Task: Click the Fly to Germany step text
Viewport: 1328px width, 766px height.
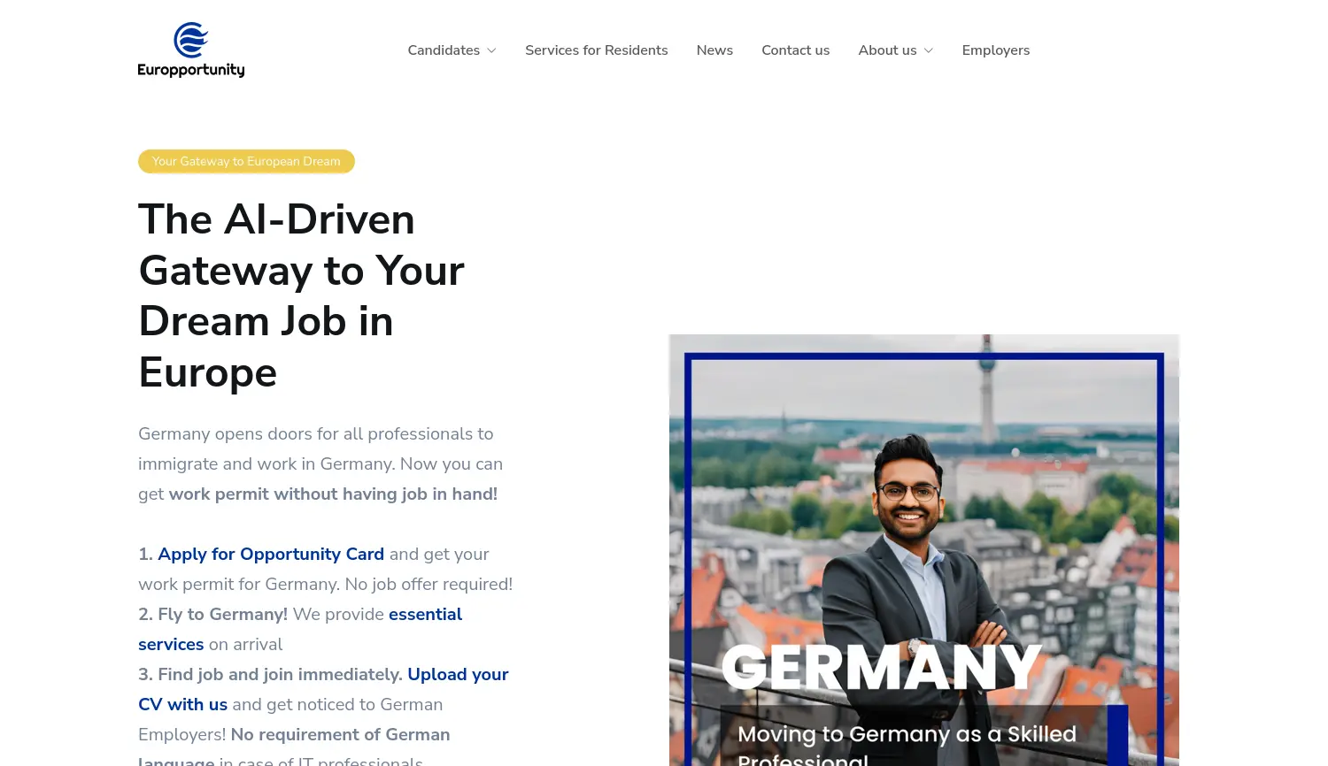Action: pyautogui.click(x=212, y=614)
